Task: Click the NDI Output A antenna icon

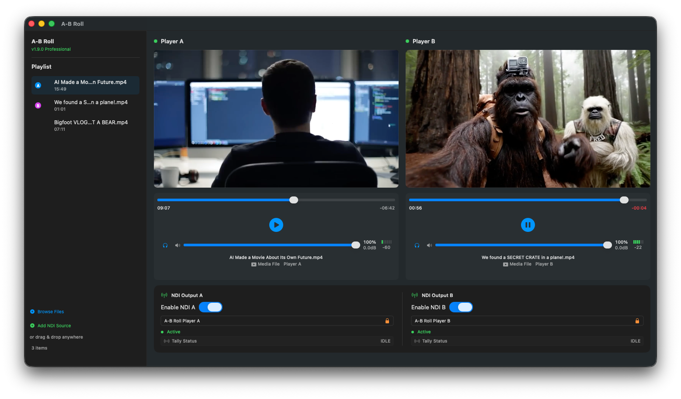Action: pyautogui.click(x=164, y=295)
